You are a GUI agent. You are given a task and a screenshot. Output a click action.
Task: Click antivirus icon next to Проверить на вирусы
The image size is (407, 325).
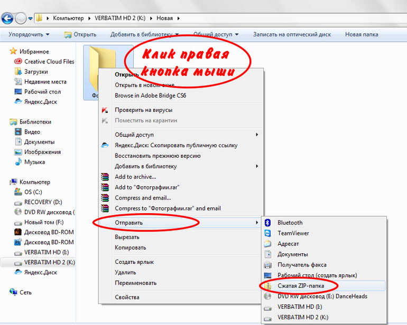click(105, 110)
